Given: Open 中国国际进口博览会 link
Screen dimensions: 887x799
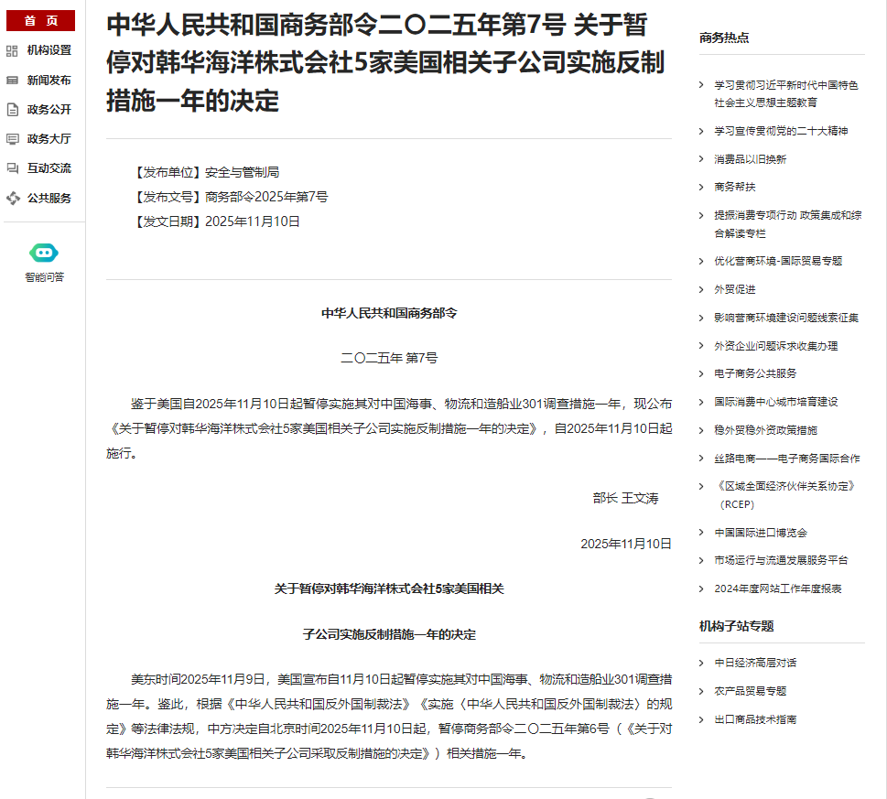Looking at the screenshot, I should coord(761,533).
